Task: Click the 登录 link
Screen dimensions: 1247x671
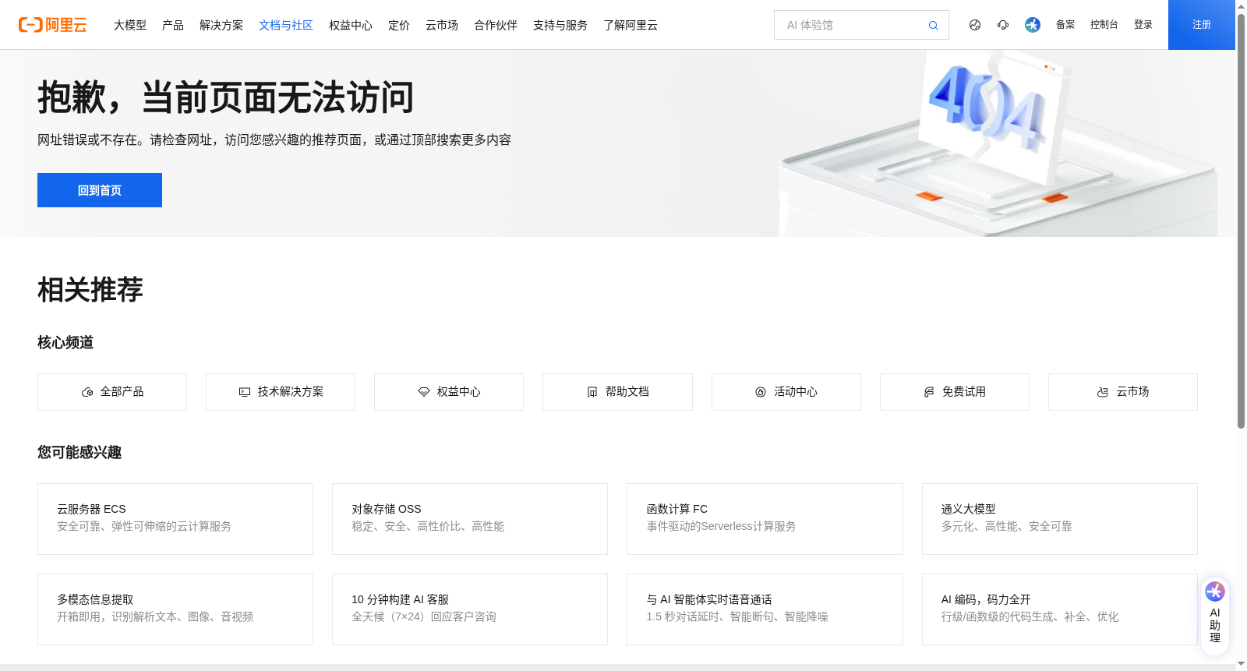Action: pos(1143,25)
